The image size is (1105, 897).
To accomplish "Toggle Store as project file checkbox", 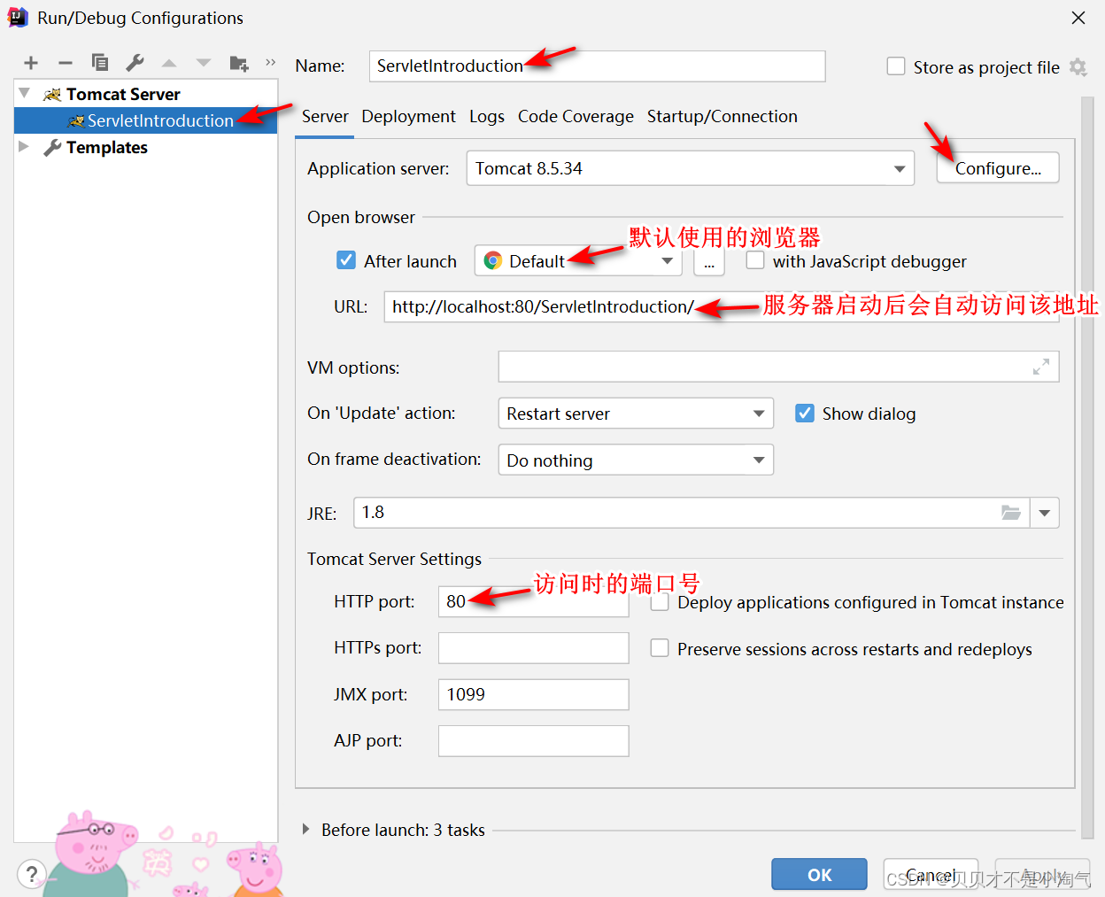I will [x=896, y=66].
